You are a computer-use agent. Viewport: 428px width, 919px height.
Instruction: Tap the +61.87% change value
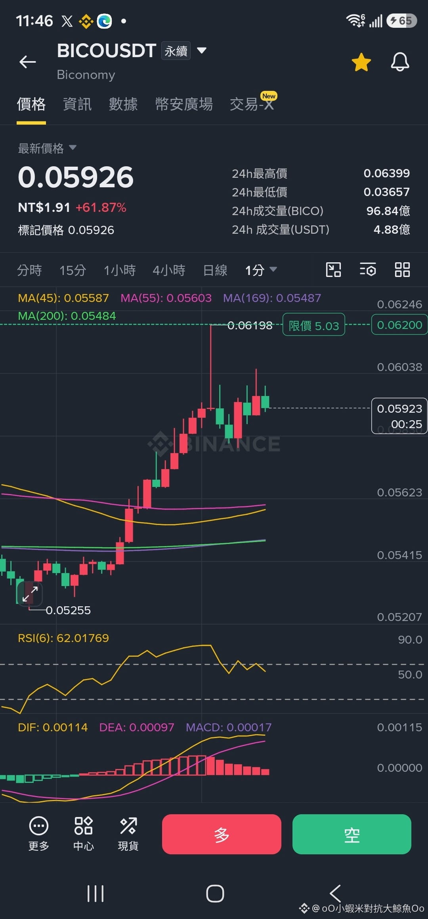(101, 208)
